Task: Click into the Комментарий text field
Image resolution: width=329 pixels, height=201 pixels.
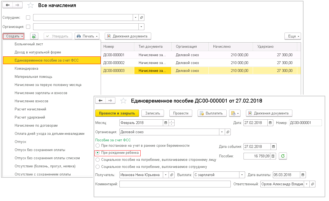Action: 175,184
